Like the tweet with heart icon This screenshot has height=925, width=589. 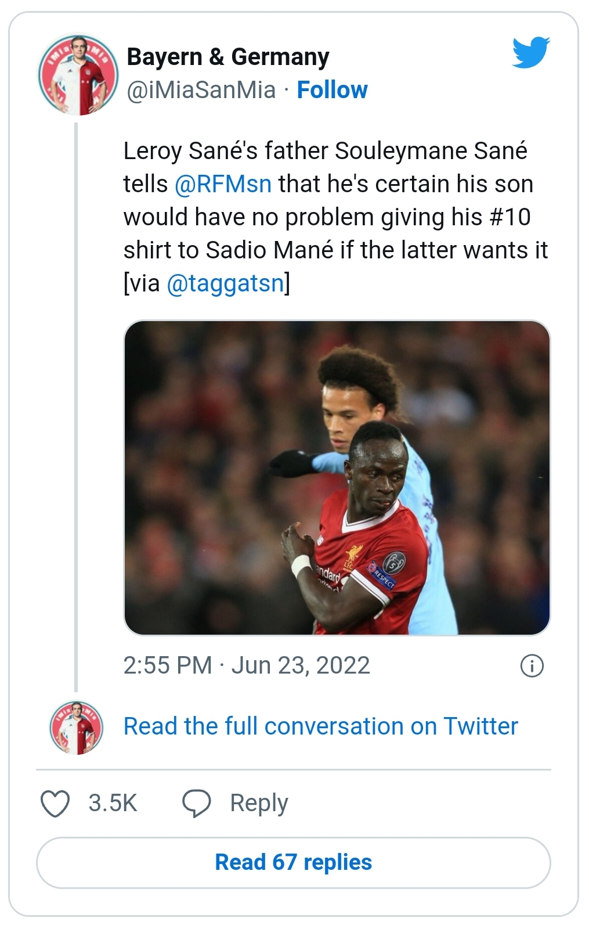coord(55,804)
